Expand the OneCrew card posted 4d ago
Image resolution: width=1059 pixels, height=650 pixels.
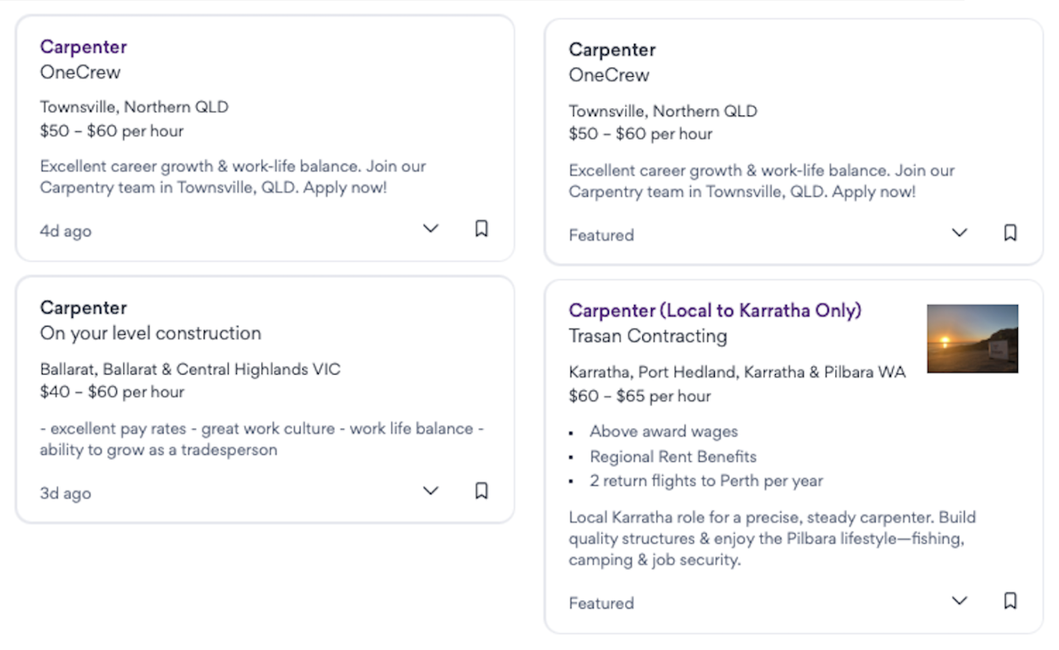pos(431,229)
